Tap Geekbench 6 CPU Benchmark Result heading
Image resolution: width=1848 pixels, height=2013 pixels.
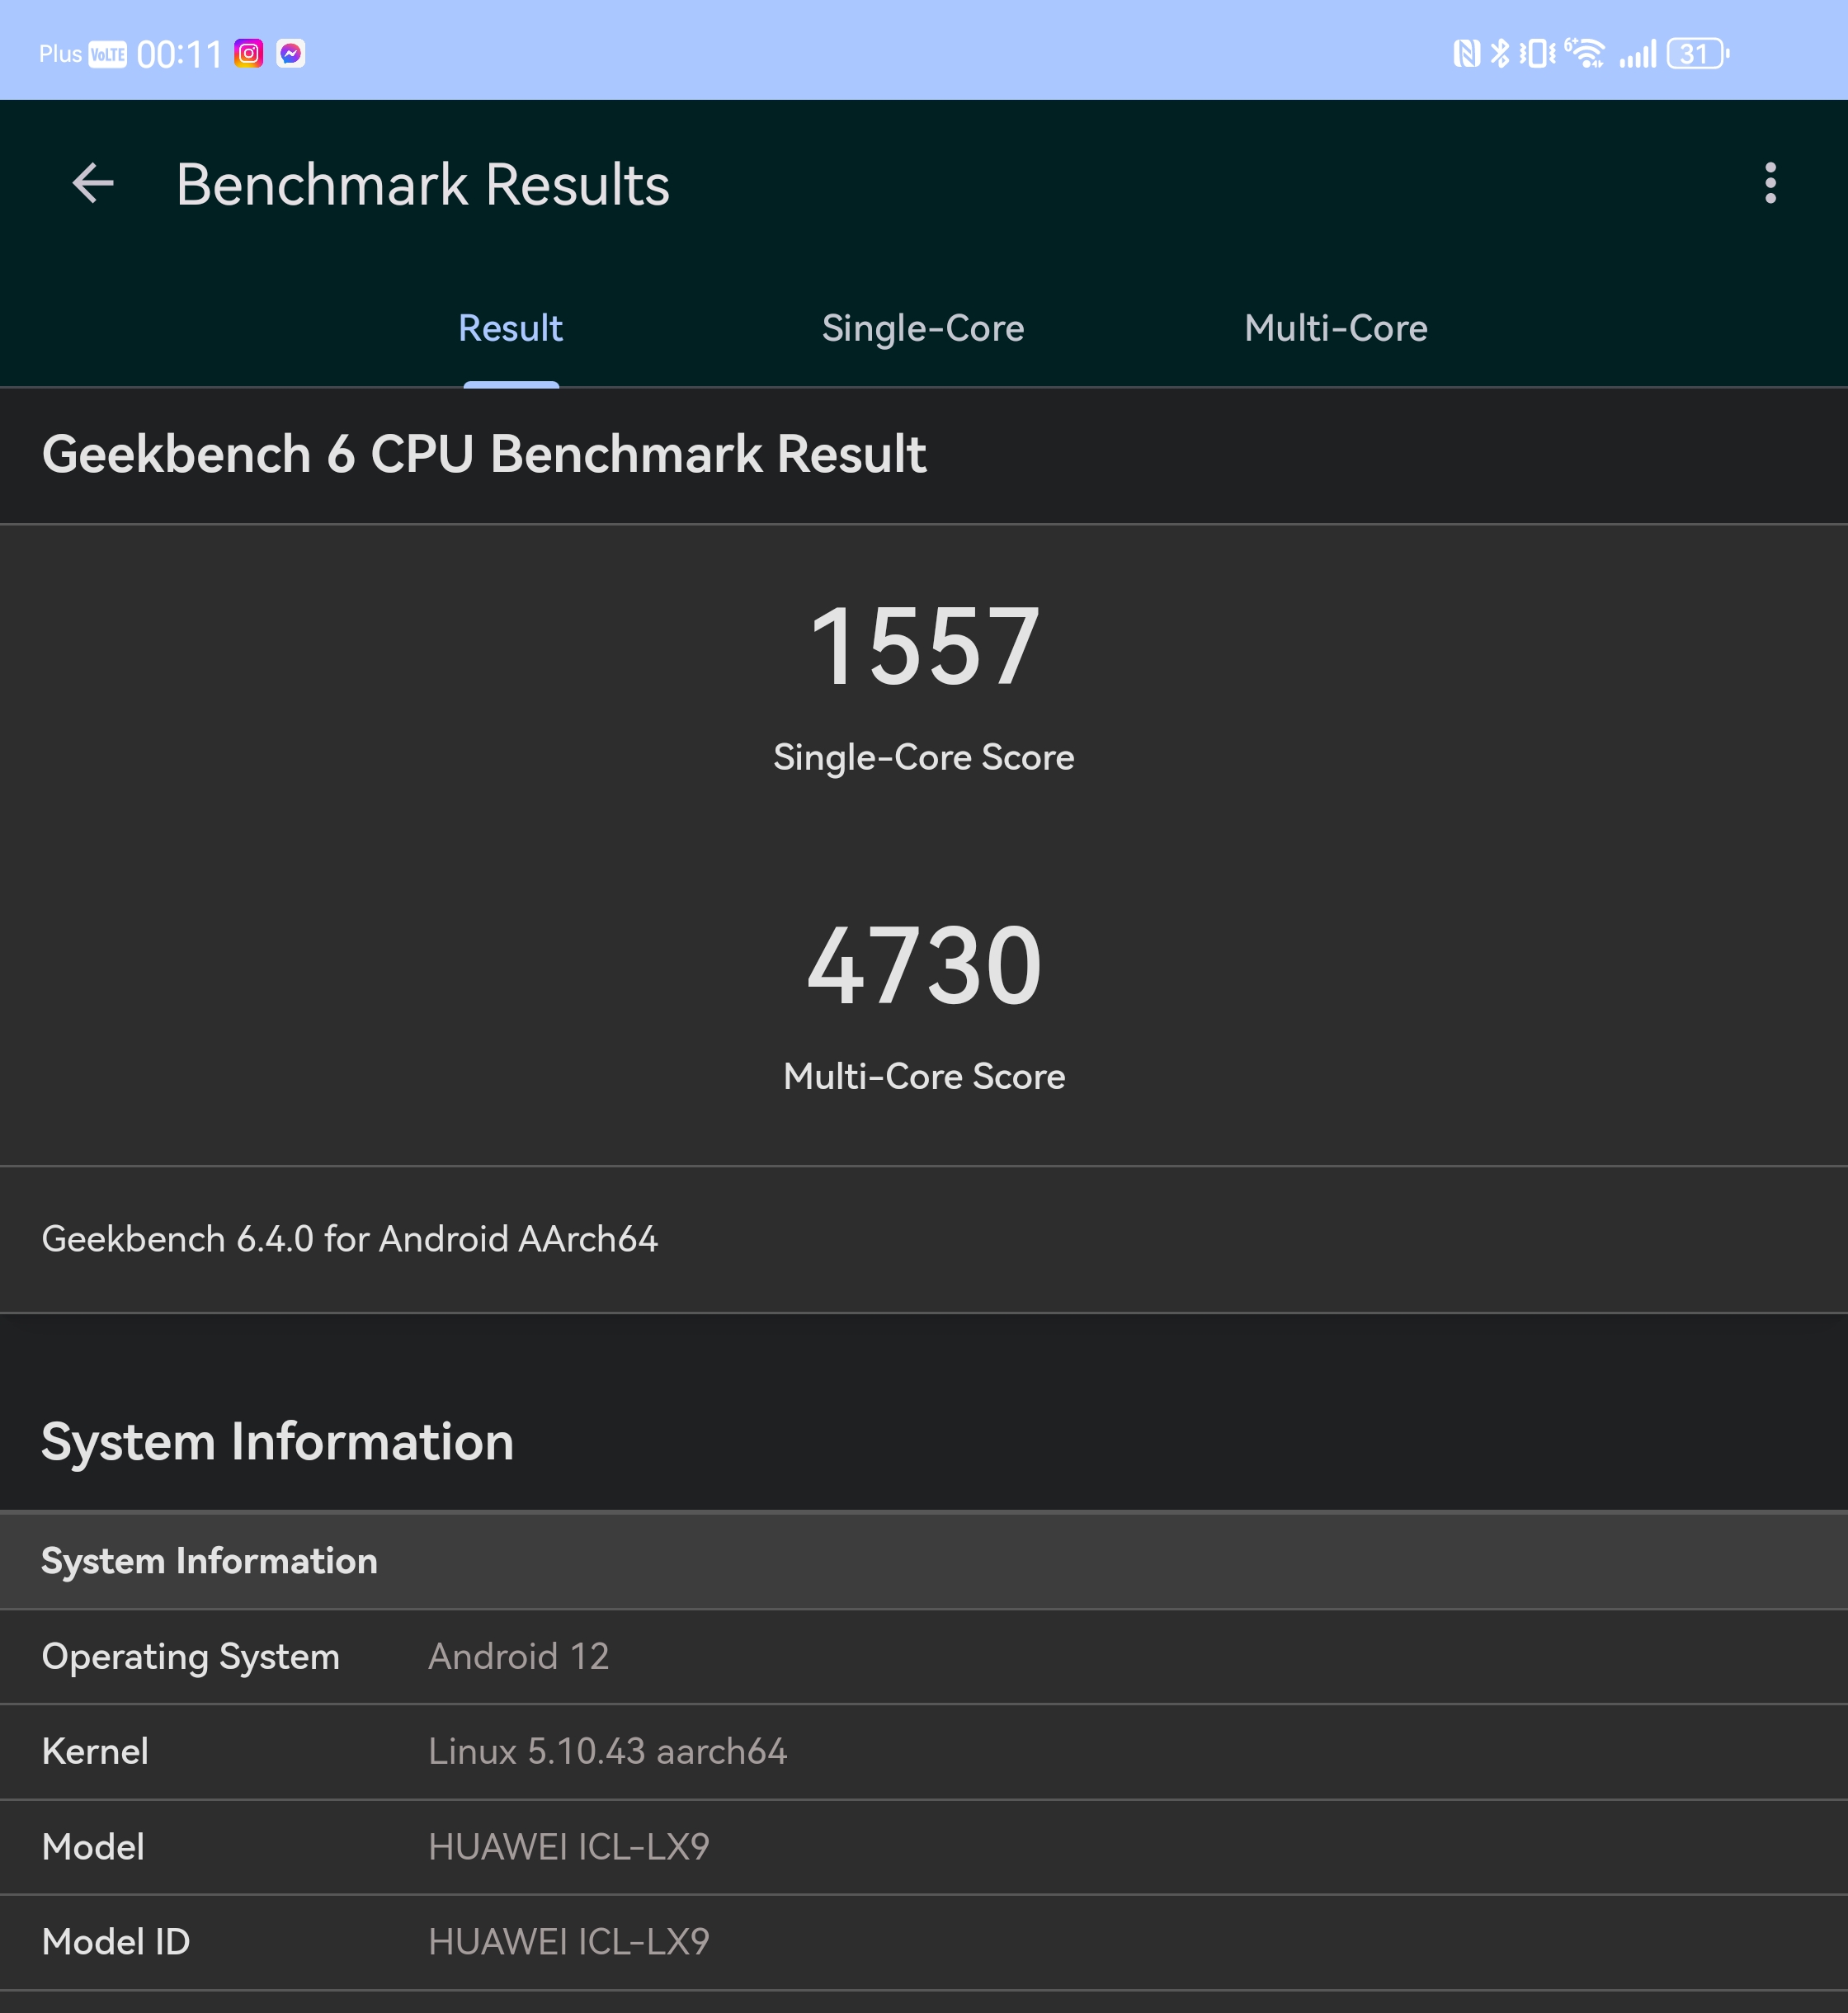click(x=484, y=454)
